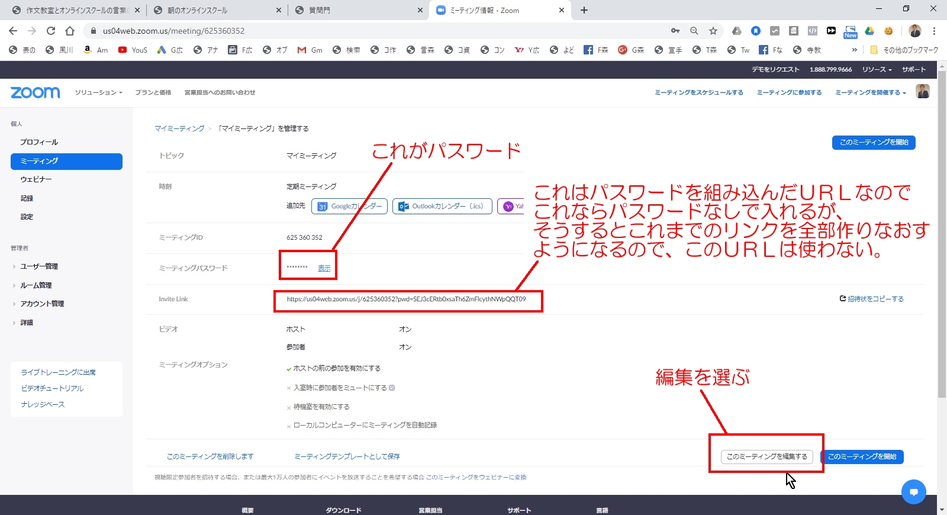This screenshot has width=947, height=515.
Task: Open the Zoom account avatar menu
Action: pyautogui.click(x=923, y=91)
